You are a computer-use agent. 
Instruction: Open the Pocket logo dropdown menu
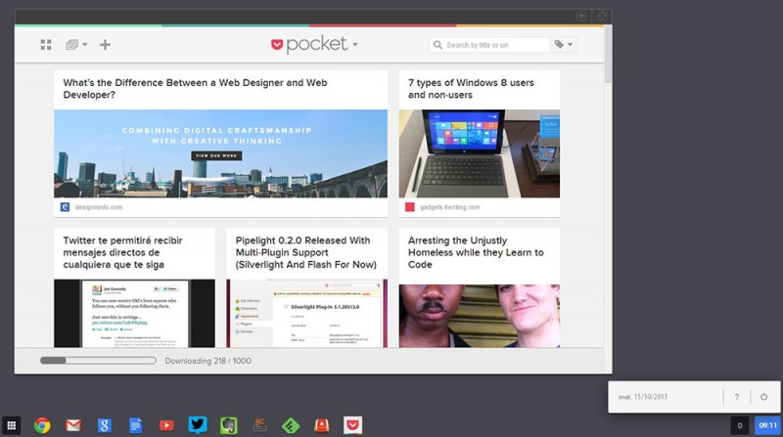(x=314, y=44)
